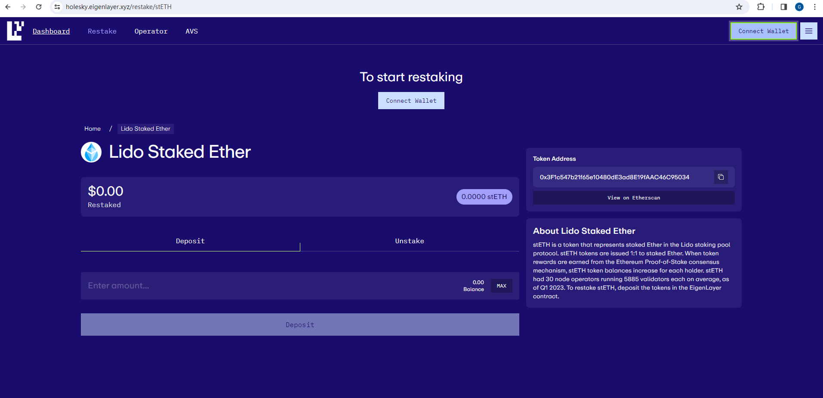Screen dimensions: 823x398
Task: Click the View on Etherscan button
Action: (x=634, y=198)
